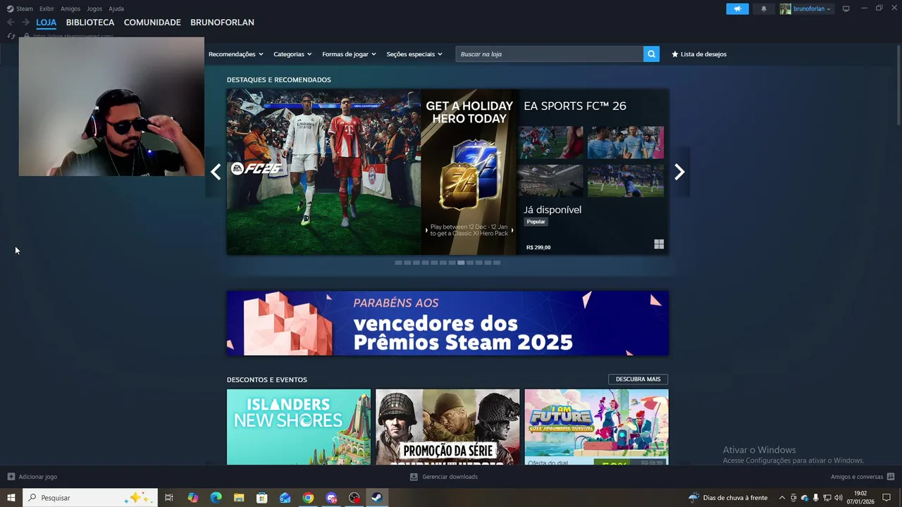Switch to the COMUNIDADE tab
The width and height of the screenshot is (902, 507).
(152, 23)
